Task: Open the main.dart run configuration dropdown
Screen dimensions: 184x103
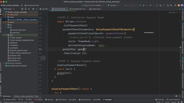Action: click(x=113, y=5)
